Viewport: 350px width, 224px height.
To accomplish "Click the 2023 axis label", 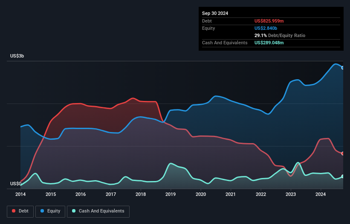I will click(291, 194).
